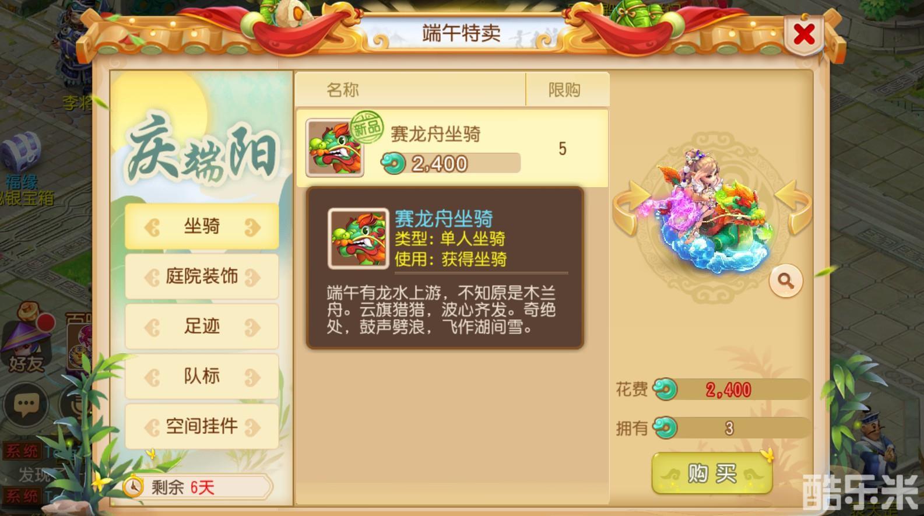The image size is (924, 516).
Task: Click the clock icon next to 剩余
Action: coord(134,486)
